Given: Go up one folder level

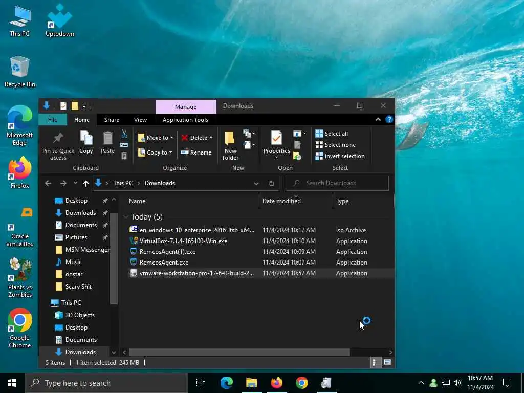Looking at the screenshot, I should [86, 183].
